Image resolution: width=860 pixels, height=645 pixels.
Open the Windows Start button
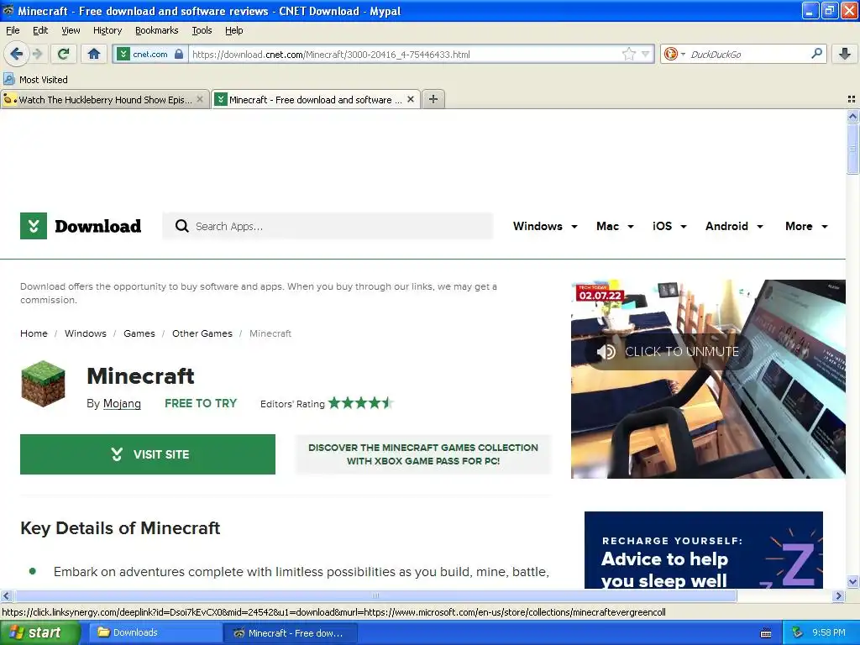coord(39,632)
